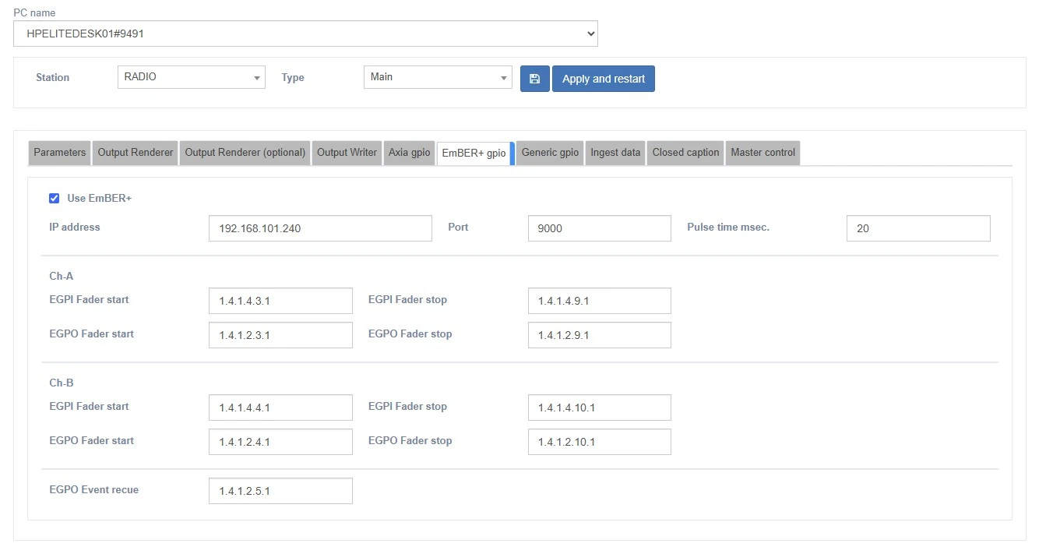Edit the Ch-A EGPI Fader start field
The width and height of the screenshot is (1039, 554).
pos(280,301)
